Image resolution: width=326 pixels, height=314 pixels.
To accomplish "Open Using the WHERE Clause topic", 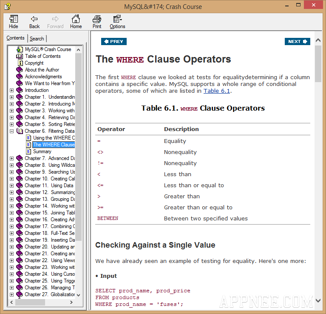I will (x=54, y=138).
